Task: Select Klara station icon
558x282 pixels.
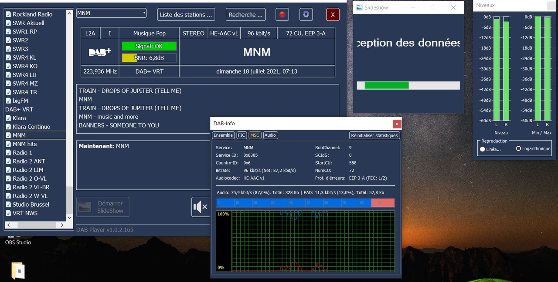Action: click(x=8, y=118)
